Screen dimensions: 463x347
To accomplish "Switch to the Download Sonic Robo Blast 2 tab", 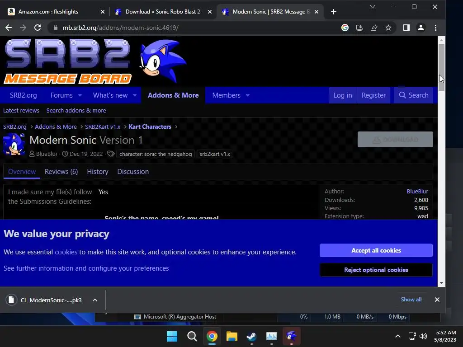I will click(x=163, y=12).
